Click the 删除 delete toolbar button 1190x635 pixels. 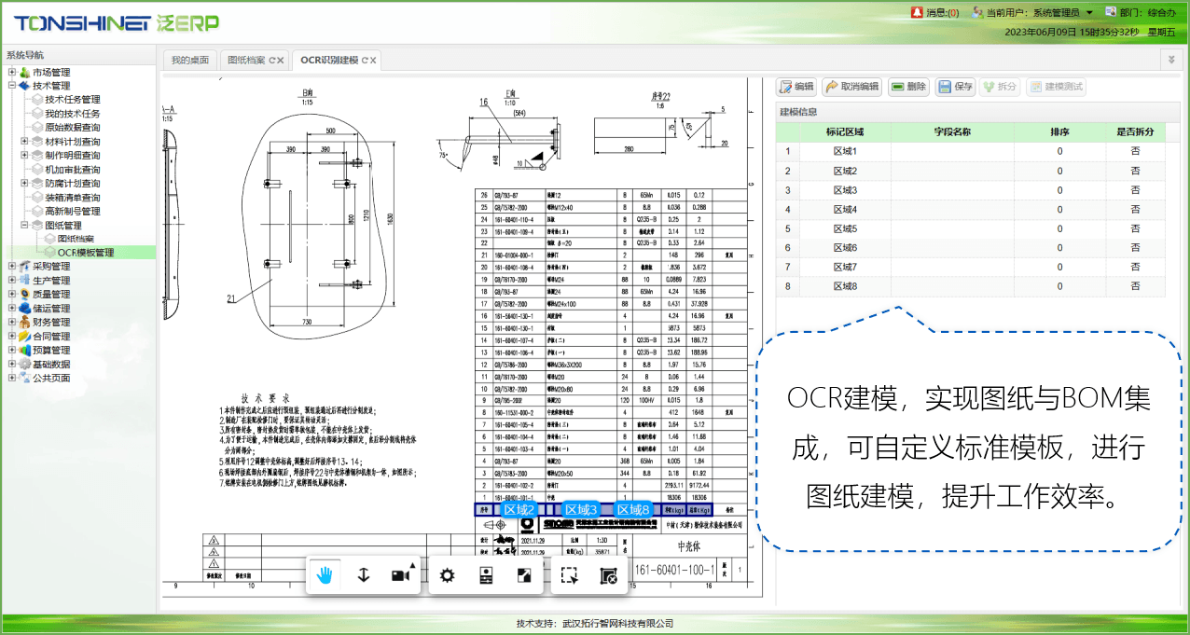[x=908, y=87]
